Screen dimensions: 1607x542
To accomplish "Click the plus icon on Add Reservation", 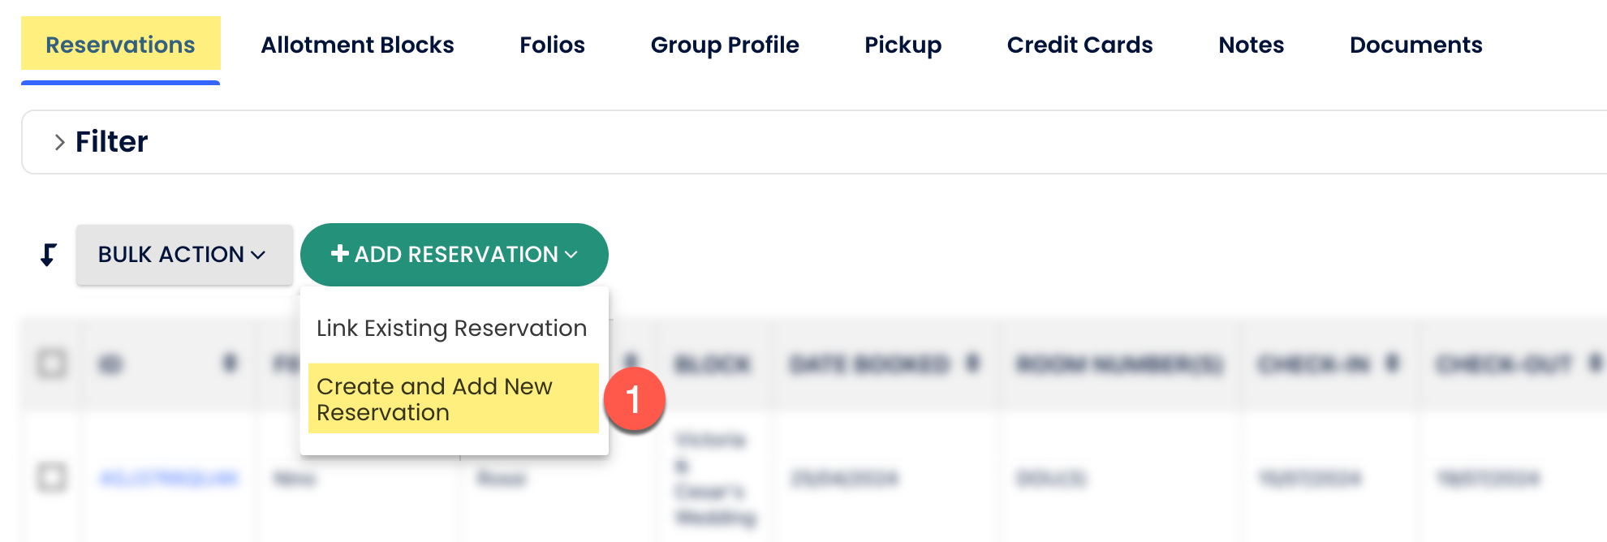I will 340,254.
